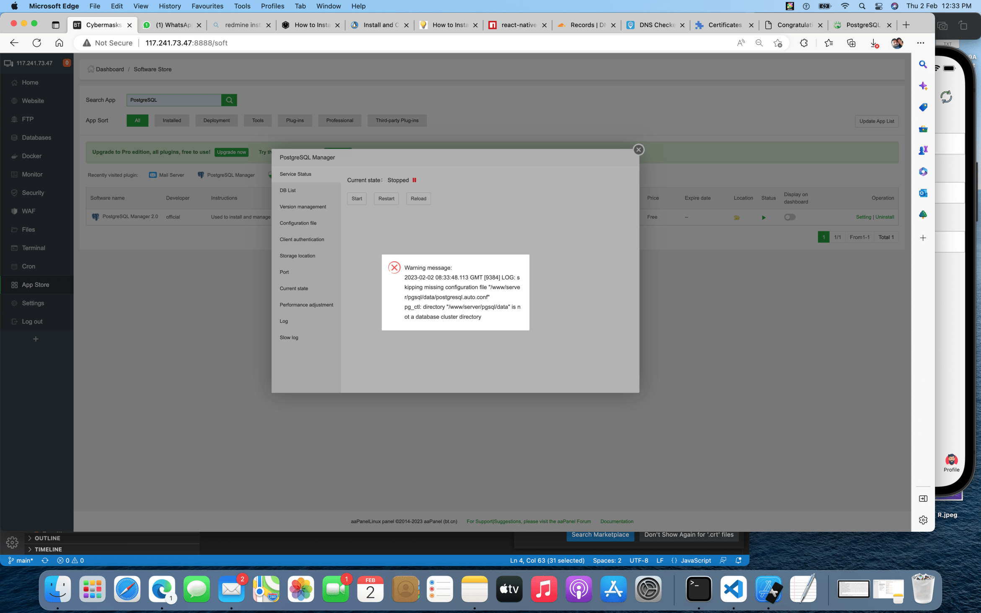
Task: Expand the OUTLINE section
Action: click(47, 538)
